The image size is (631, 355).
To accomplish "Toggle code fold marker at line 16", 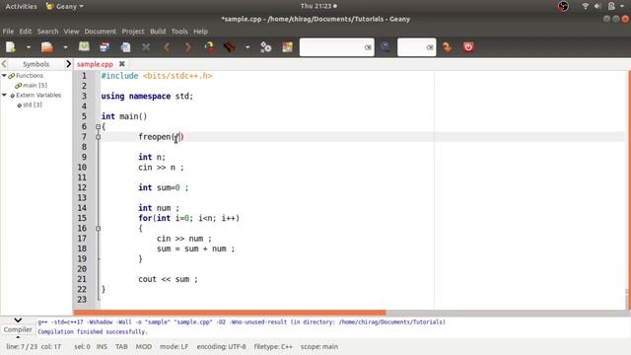I will pyautogui.click(x=98, y=228).
